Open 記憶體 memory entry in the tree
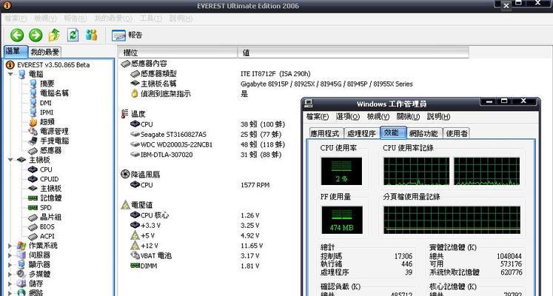The image size is (553, 296). (45, 198)
